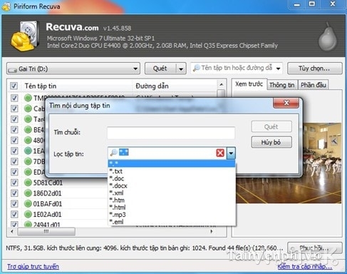Open the Gai Tri (D:) drive dropdown
Viewport: 347px width, 274px height.
pos(135,69)
